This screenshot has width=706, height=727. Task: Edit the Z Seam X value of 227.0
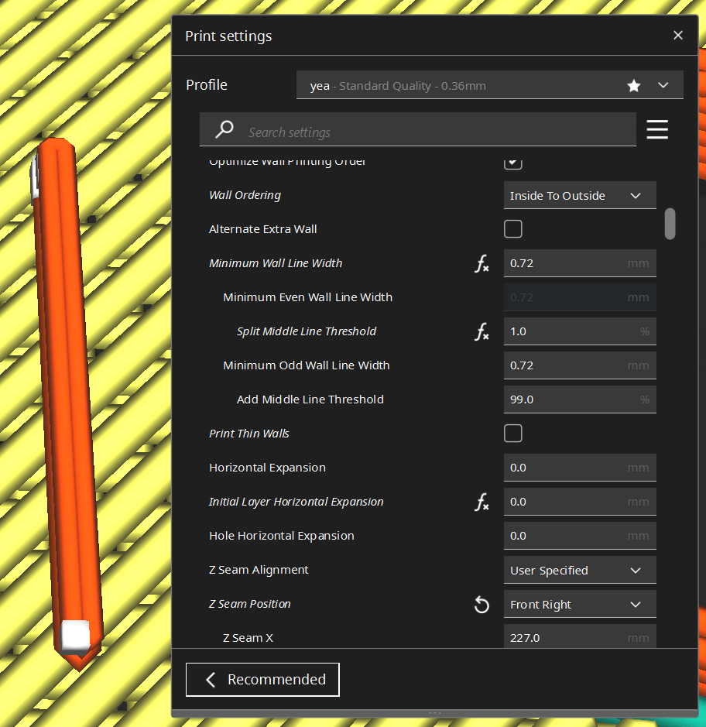580,637
